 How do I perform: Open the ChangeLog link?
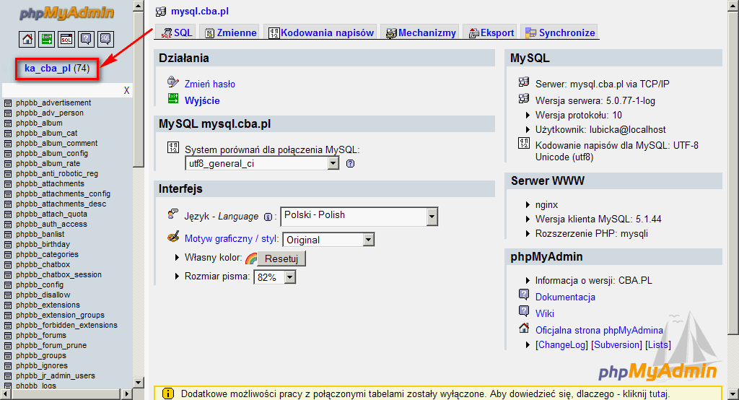pos(561,345)
